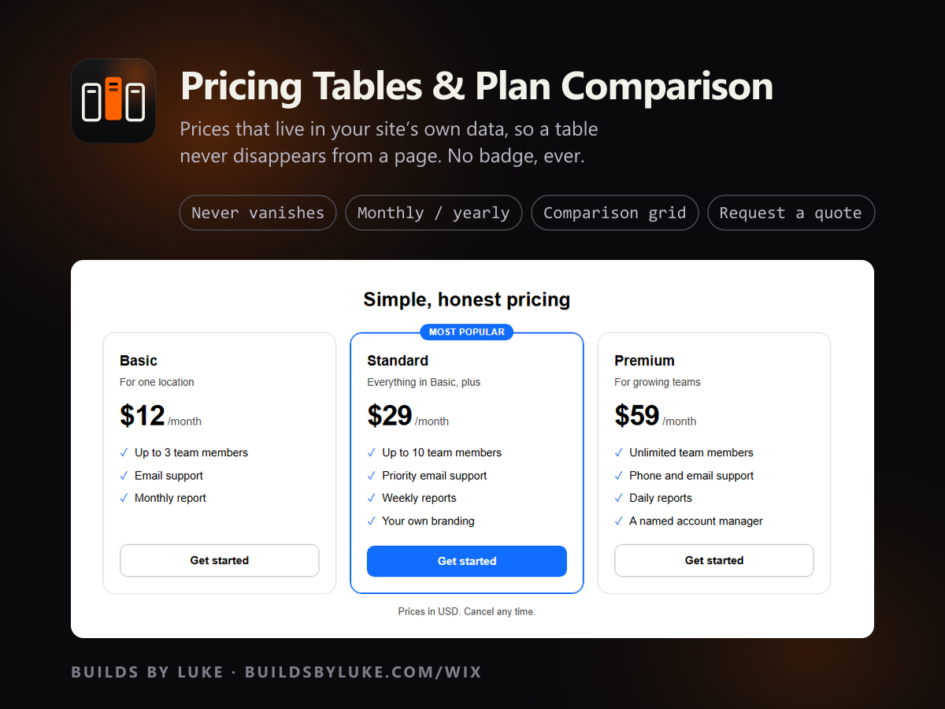Screen dimensions: 945x709
Task: Open the Request a quote pill
Action: point(791,213)
